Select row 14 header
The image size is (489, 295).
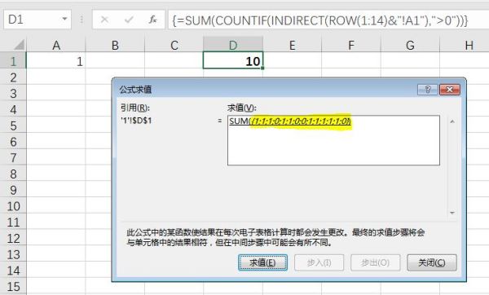[13, 271]
